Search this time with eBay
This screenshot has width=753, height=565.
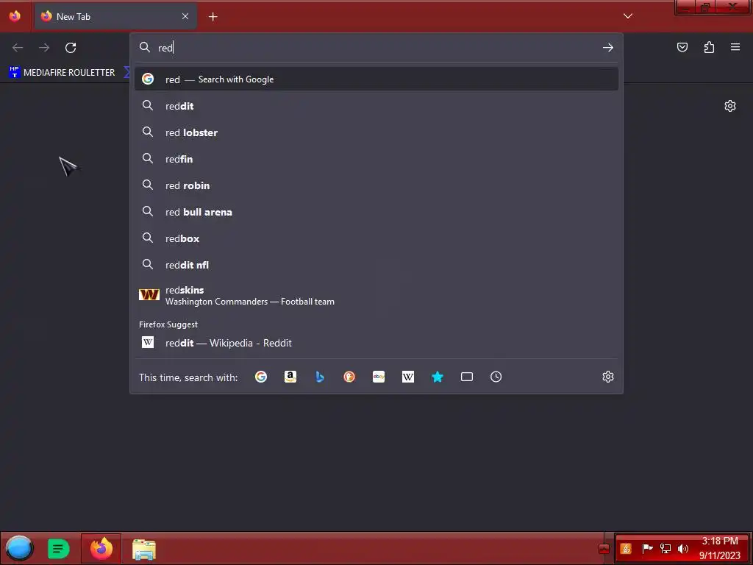tap(379, 377)
